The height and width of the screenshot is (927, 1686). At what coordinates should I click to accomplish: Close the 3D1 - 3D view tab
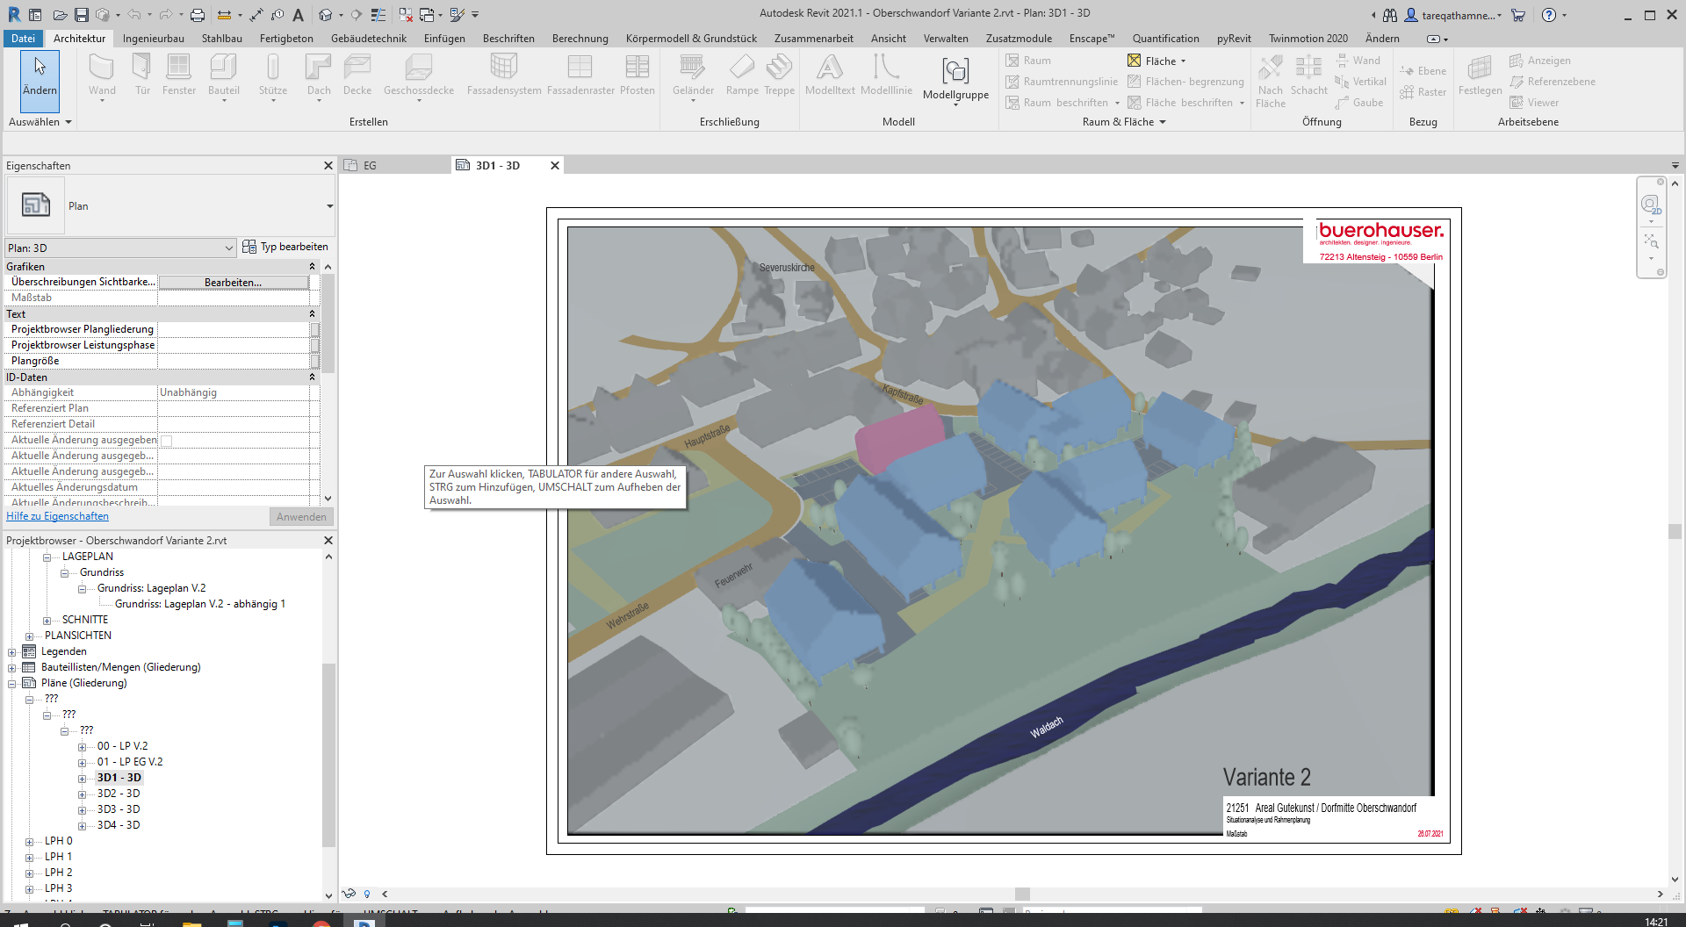tap(555, 165)
